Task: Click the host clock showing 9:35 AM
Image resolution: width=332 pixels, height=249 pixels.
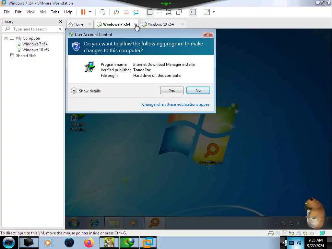Action: [315, 243]
